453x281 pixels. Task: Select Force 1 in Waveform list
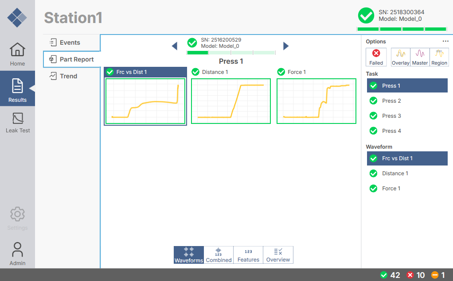(x=407, y=189)
